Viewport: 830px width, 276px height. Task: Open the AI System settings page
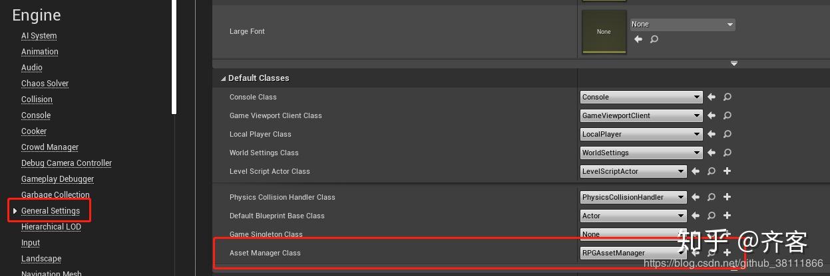point(39,36)
